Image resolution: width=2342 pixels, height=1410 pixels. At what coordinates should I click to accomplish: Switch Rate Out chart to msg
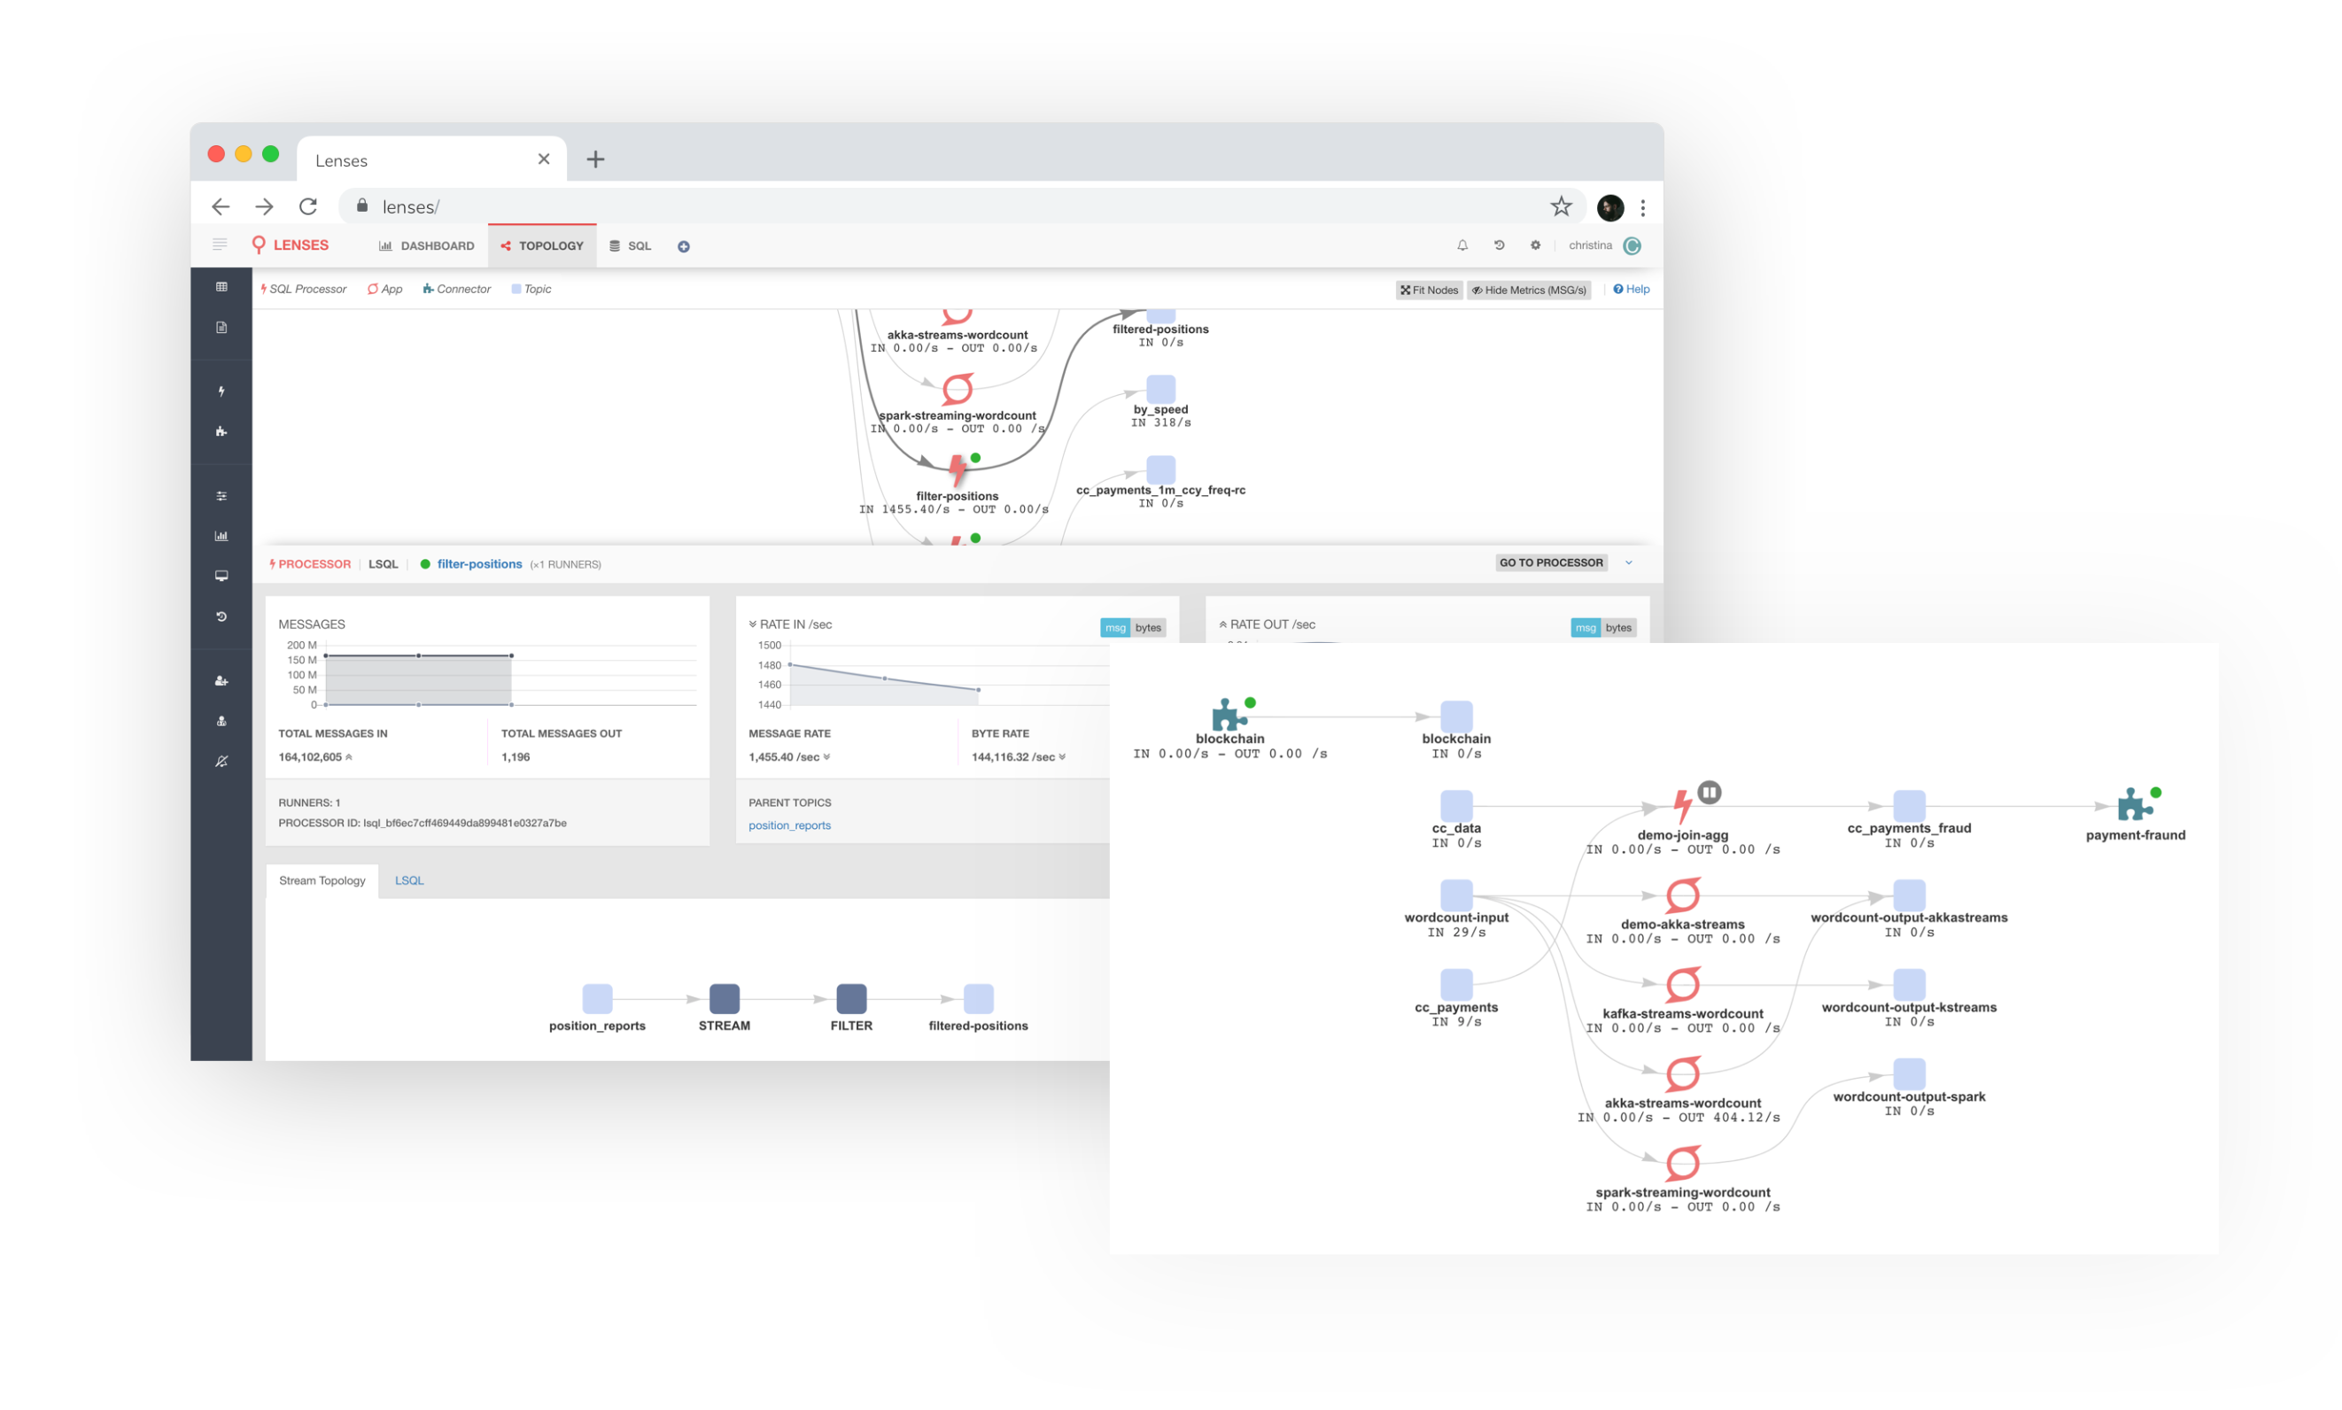(1584, 627)
